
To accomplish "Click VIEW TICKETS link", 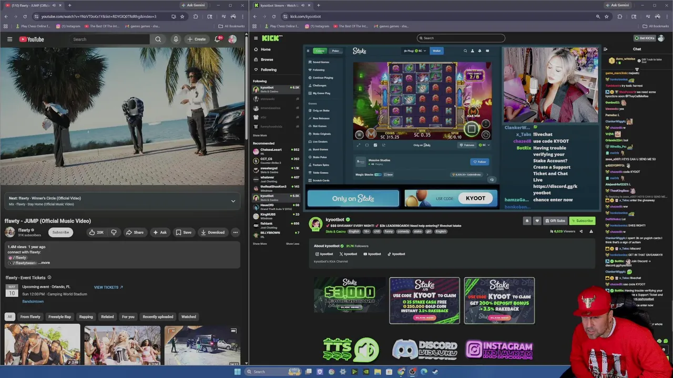I will tap(108, 287).
